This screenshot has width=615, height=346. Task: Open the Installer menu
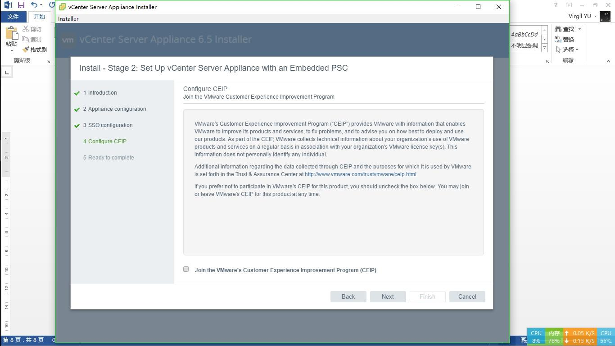point(68,18)
